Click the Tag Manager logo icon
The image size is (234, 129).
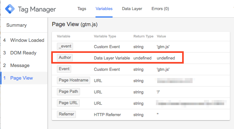pyautogui.click(x=10, y=9)
